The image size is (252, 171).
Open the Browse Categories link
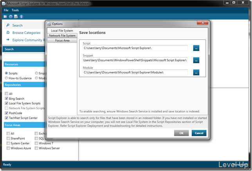(x=26, y=33)
